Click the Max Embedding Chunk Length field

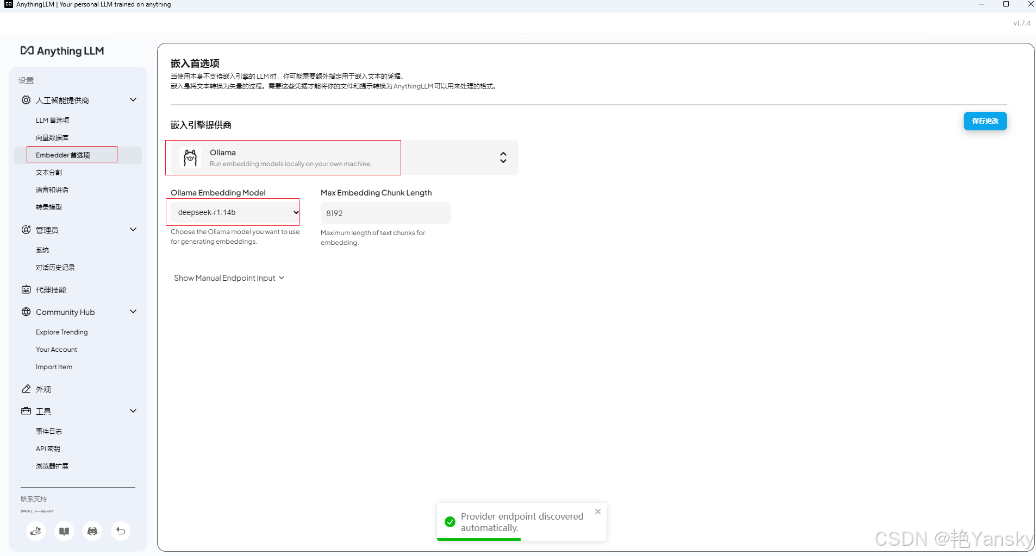[x=386, y=213]
